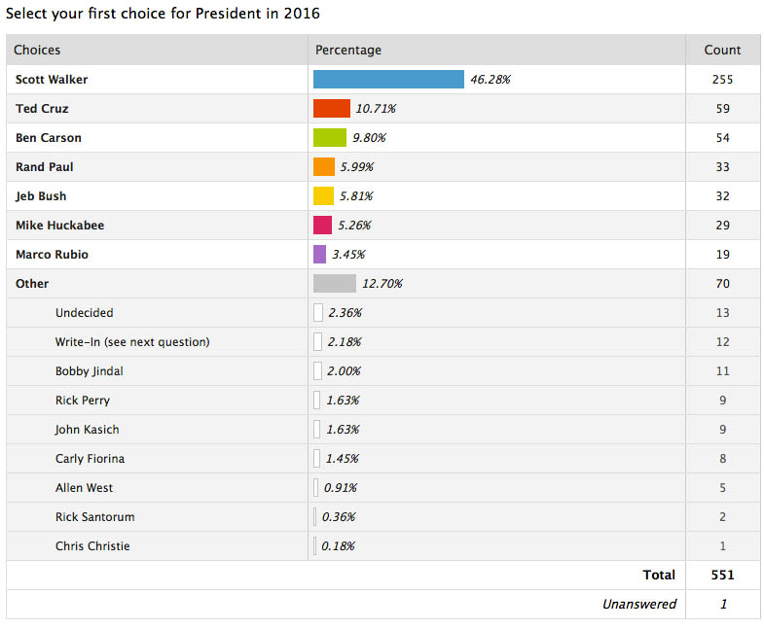Click the total count 551
Screen dimensions: 764x629
coord(722,575)
